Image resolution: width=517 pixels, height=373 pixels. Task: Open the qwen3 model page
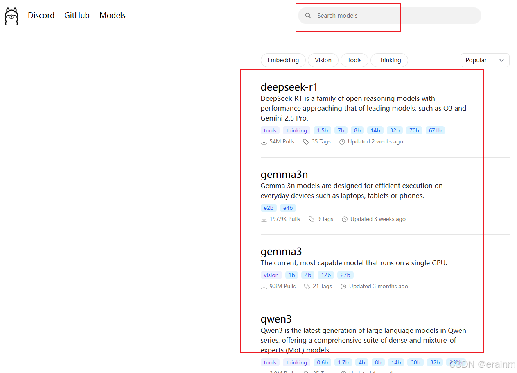(276, 319)
